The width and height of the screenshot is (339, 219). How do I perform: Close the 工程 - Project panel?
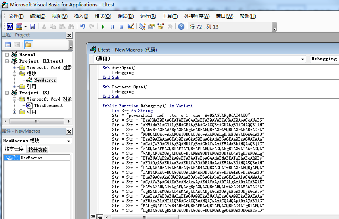pos(69,35)
